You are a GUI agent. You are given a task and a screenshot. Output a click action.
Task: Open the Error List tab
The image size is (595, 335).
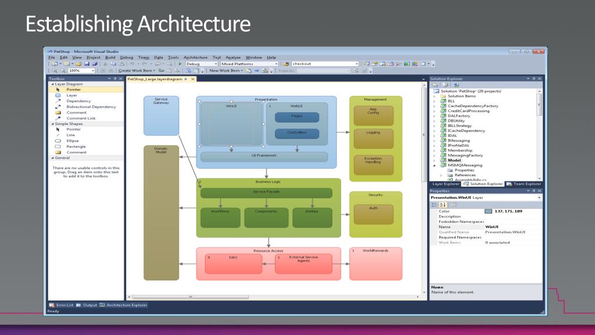(61, 305)
